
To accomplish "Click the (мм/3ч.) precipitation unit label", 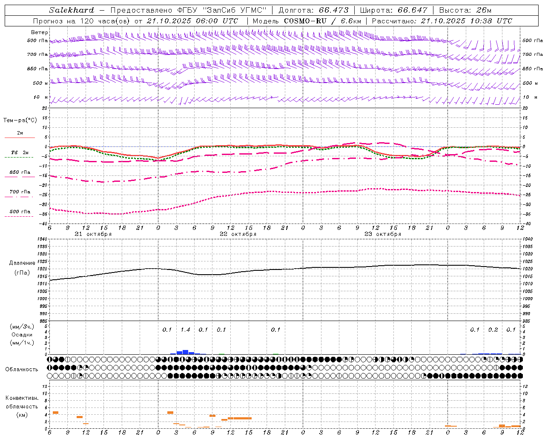I will [x=22, y=327].
